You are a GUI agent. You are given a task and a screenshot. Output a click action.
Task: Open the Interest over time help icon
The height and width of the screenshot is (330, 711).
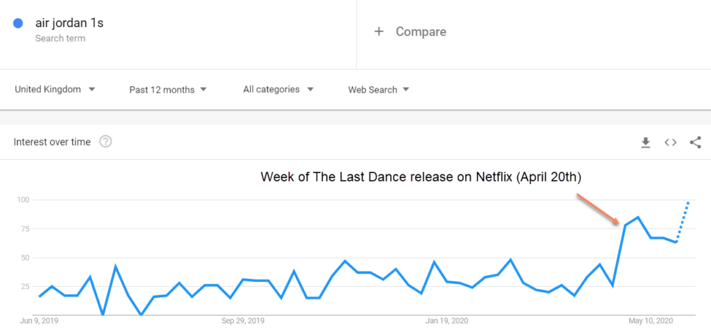click(106, 142)
